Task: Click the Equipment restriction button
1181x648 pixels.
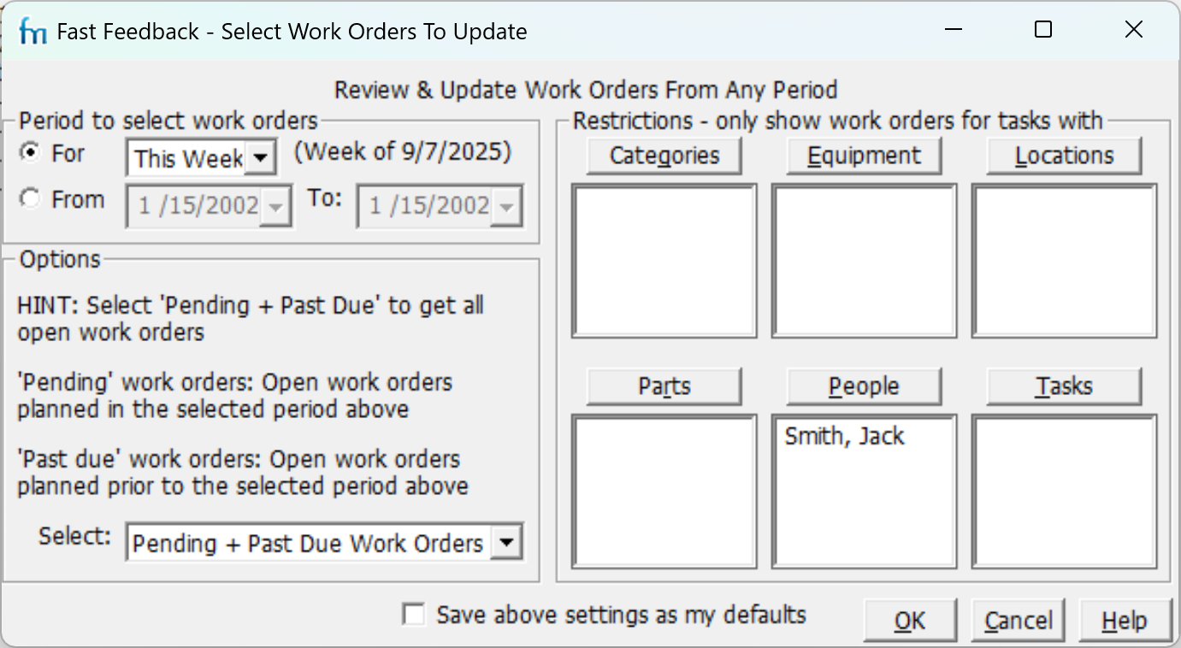Action: (864, 156)
